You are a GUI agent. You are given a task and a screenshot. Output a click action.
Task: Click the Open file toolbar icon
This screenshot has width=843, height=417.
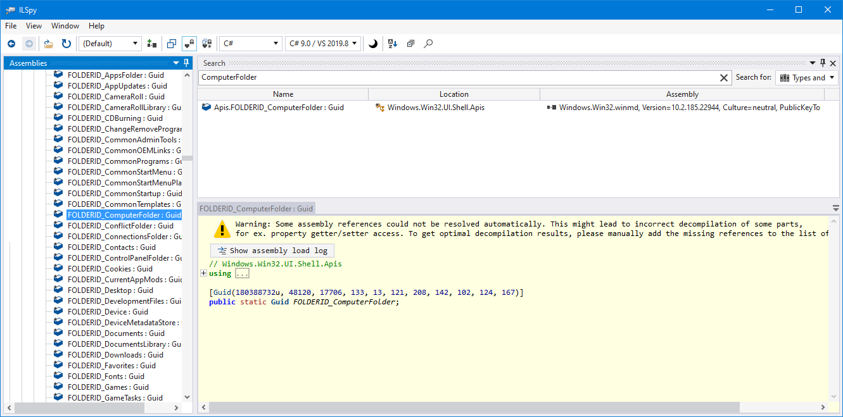pyautogui.click(x=48, y=43)
